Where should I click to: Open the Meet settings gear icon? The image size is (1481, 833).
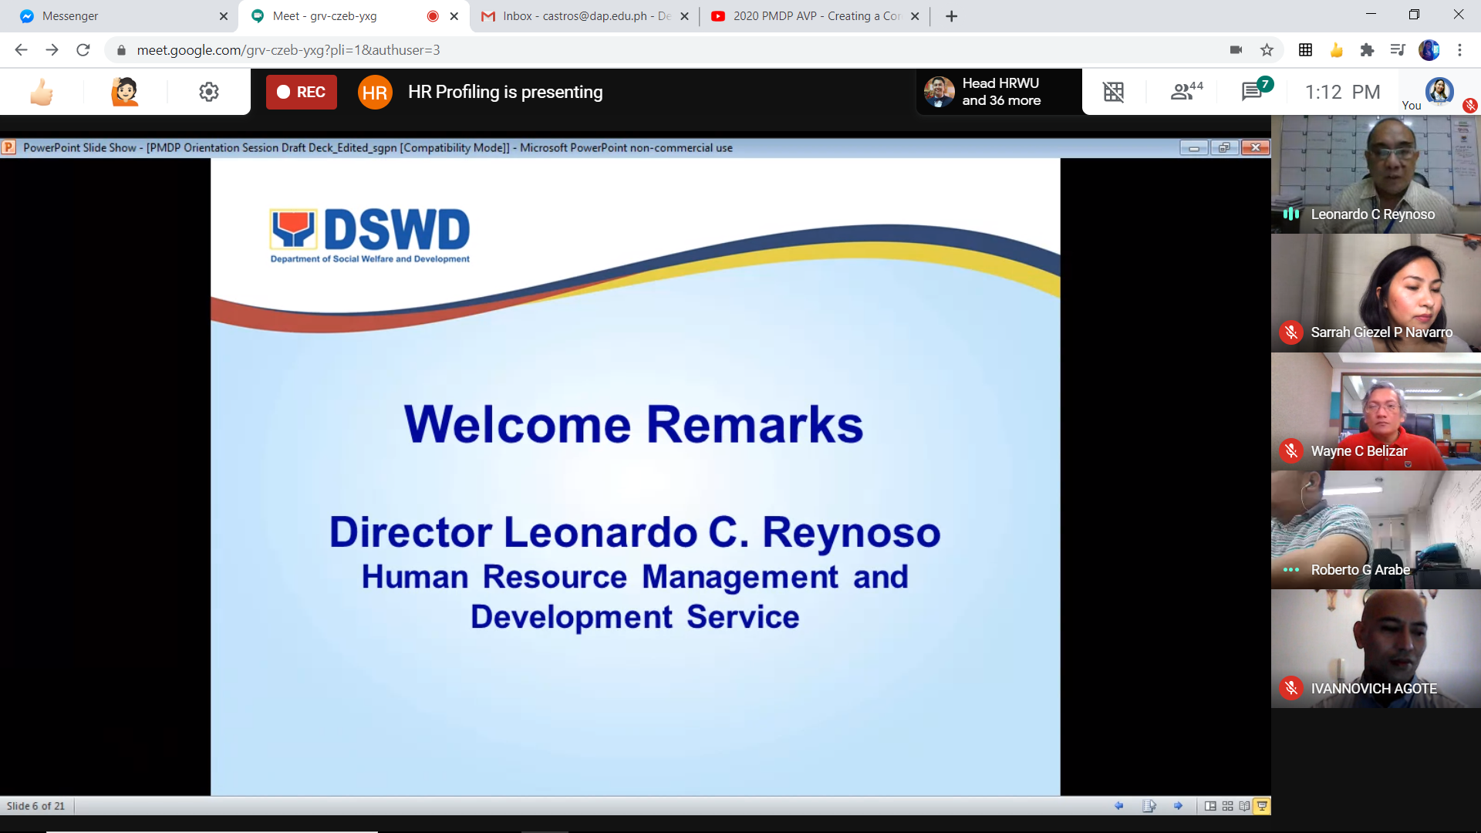click(x=209, y=92)
